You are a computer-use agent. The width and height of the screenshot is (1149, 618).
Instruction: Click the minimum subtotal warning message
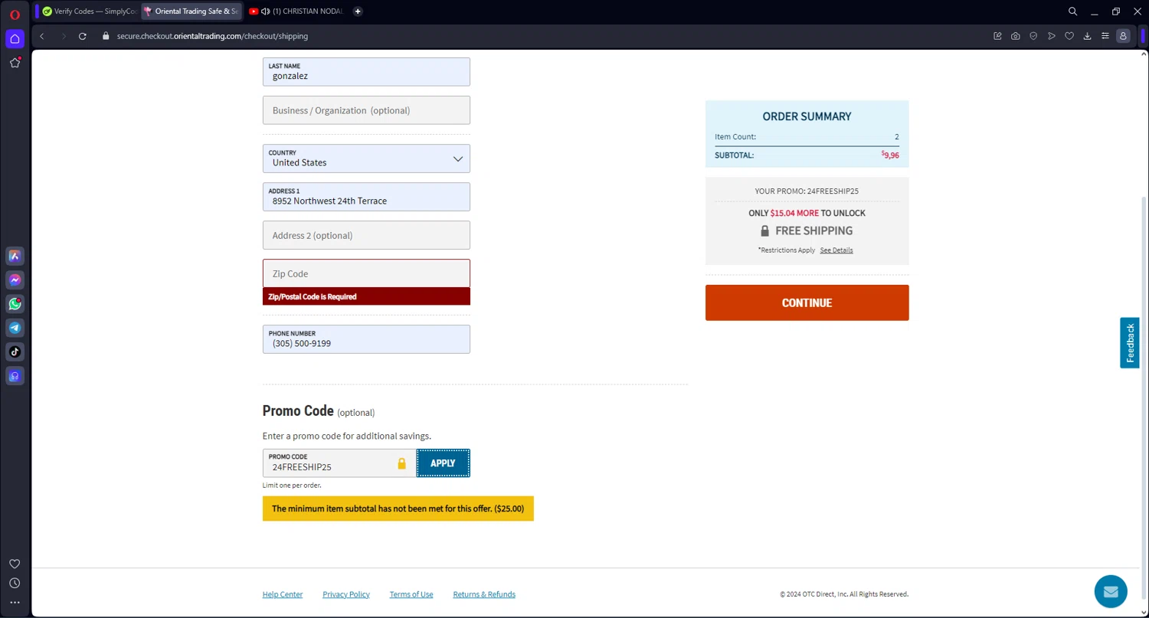point(398,508)
